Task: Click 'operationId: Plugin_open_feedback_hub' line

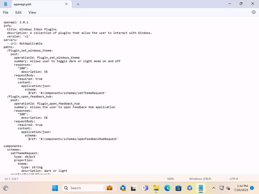Action: [47, 104]
